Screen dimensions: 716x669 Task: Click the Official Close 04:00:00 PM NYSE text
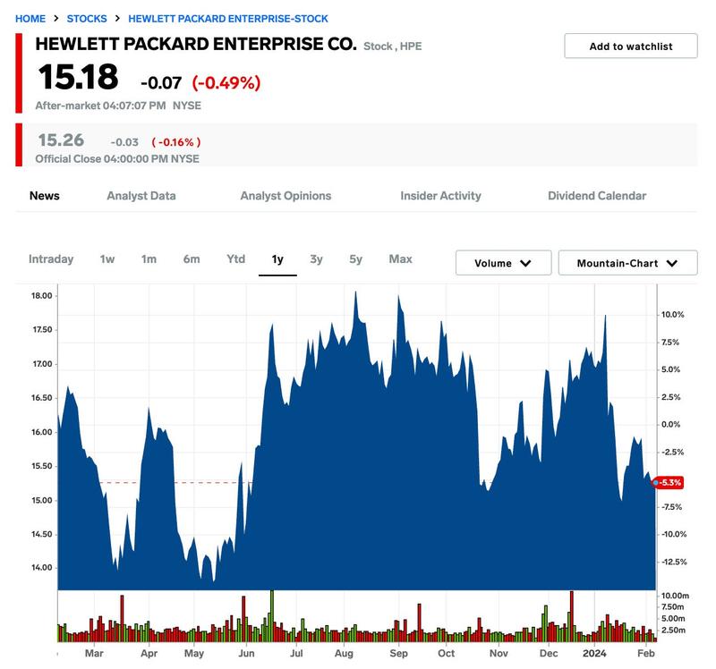pyautogui.click(x=117, y=159)
